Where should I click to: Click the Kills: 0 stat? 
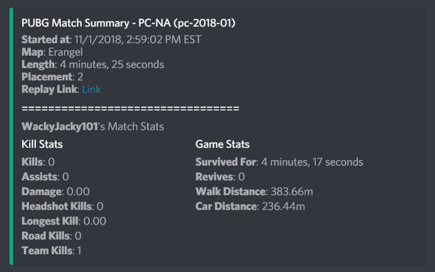tap(39, 162)
